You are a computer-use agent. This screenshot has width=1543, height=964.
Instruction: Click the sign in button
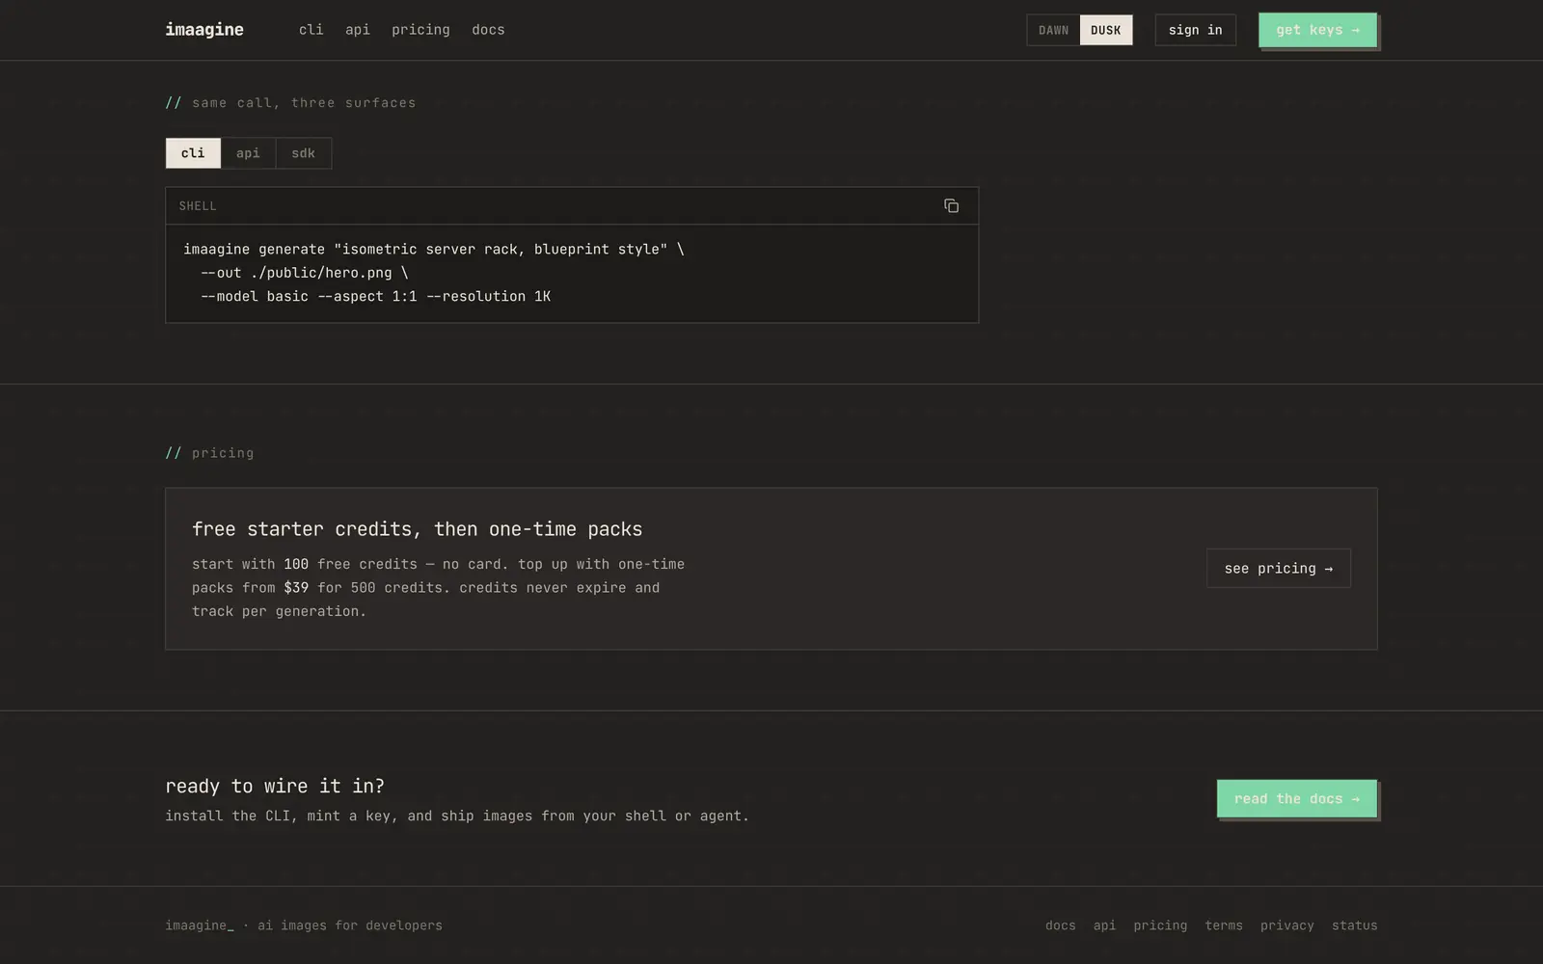point(1195,30)
